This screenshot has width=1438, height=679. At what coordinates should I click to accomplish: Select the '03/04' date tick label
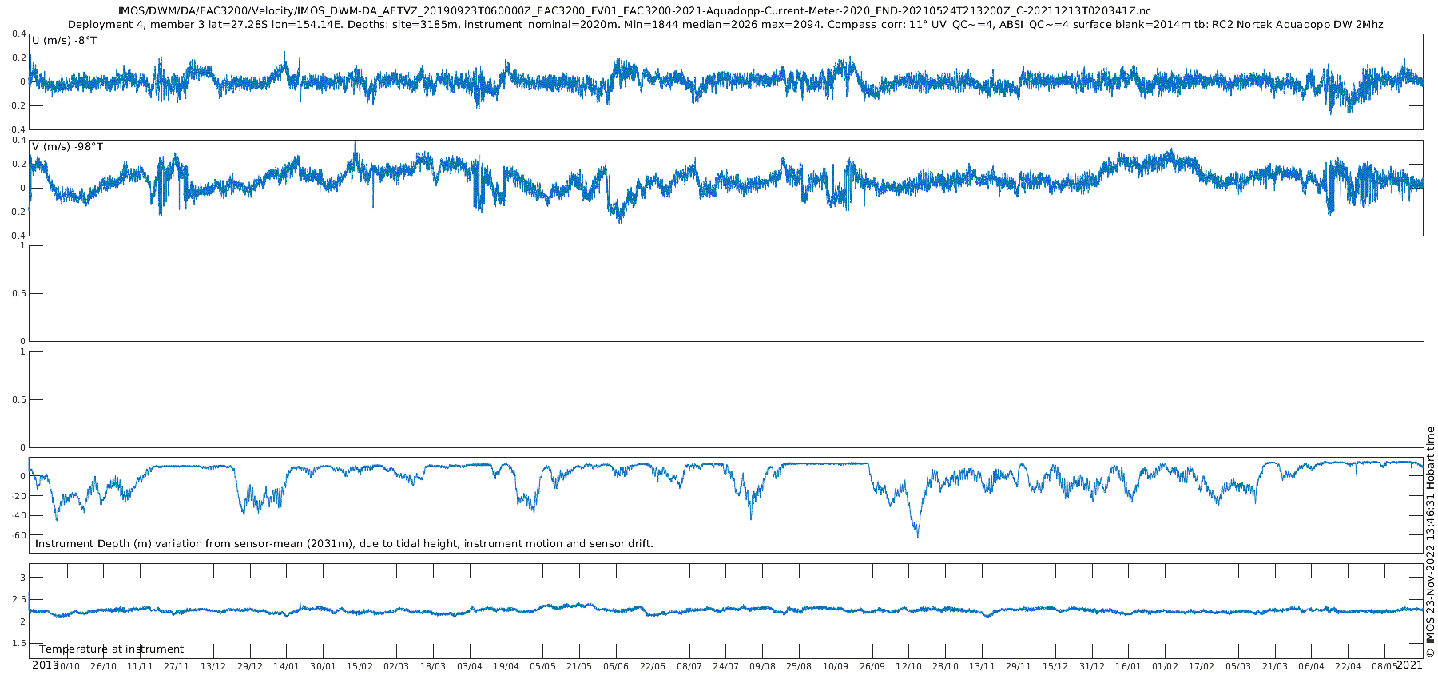[x=470, y=666]
